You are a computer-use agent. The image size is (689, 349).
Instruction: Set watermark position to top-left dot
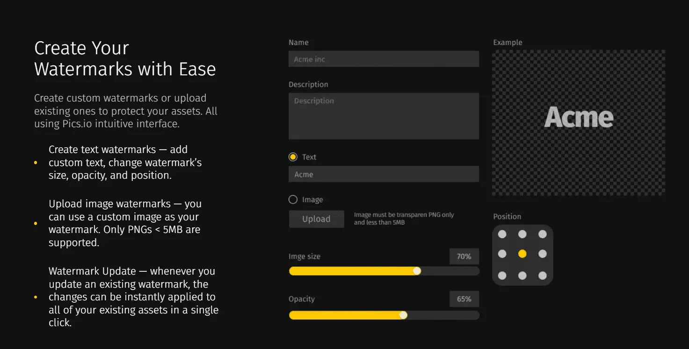(x=502, y=234)
